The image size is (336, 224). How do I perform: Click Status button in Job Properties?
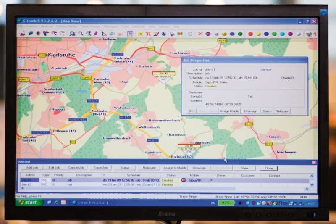click(267, 111)
